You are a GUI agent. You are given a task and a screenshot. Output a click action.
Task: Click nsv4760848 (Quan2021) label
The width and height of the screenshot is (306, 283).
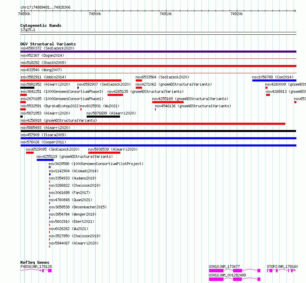coord(70,200)
